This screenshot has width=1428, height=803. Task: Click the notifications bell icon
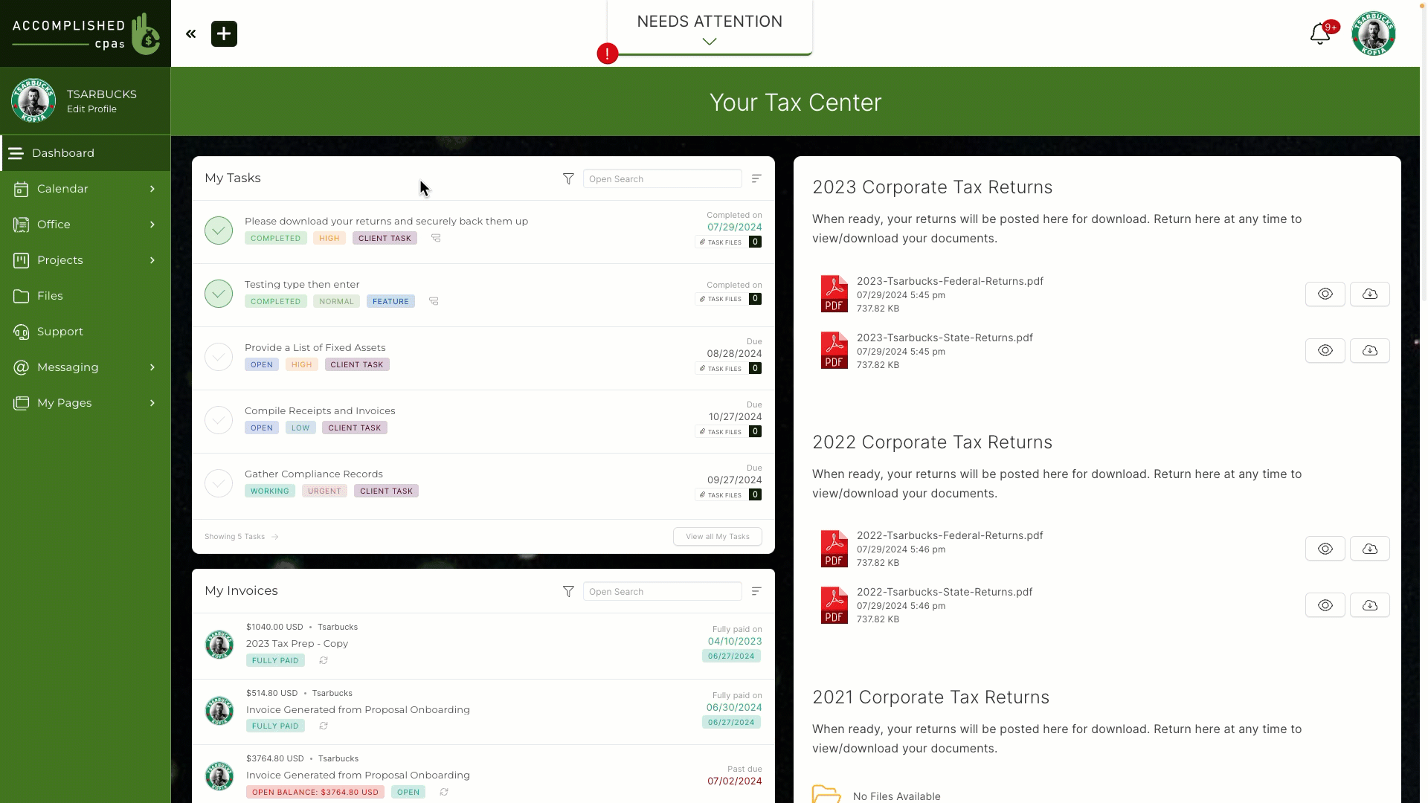click(x=1319, y=33)
